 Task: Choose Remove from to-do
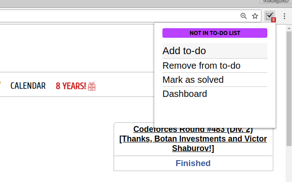215,66
